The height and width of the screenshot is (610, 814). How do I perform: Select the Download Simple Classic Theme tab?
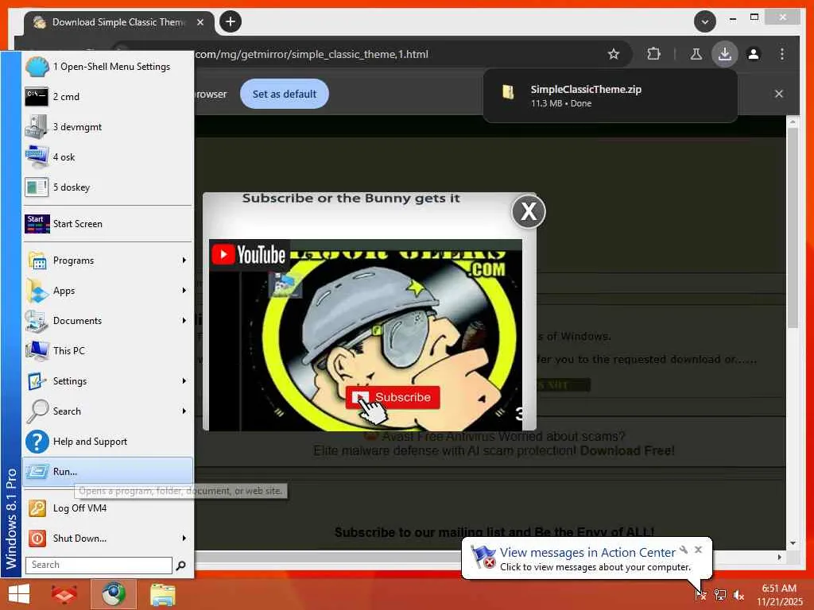click(x=118, y=22)
